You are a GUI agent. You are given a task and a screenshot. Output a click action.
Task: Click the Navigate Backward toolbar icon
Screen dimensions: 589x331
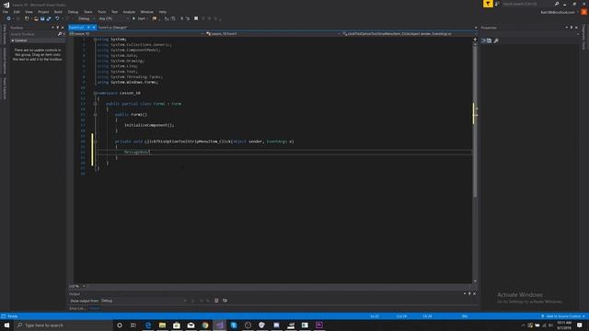[x=8, y=18]
